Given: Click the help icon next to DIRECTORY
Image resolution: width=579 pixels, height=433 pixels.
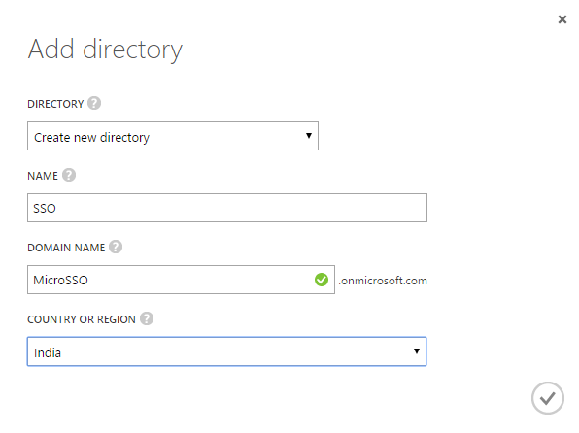Looking at the screenshot, I should [x=94, y=103].
